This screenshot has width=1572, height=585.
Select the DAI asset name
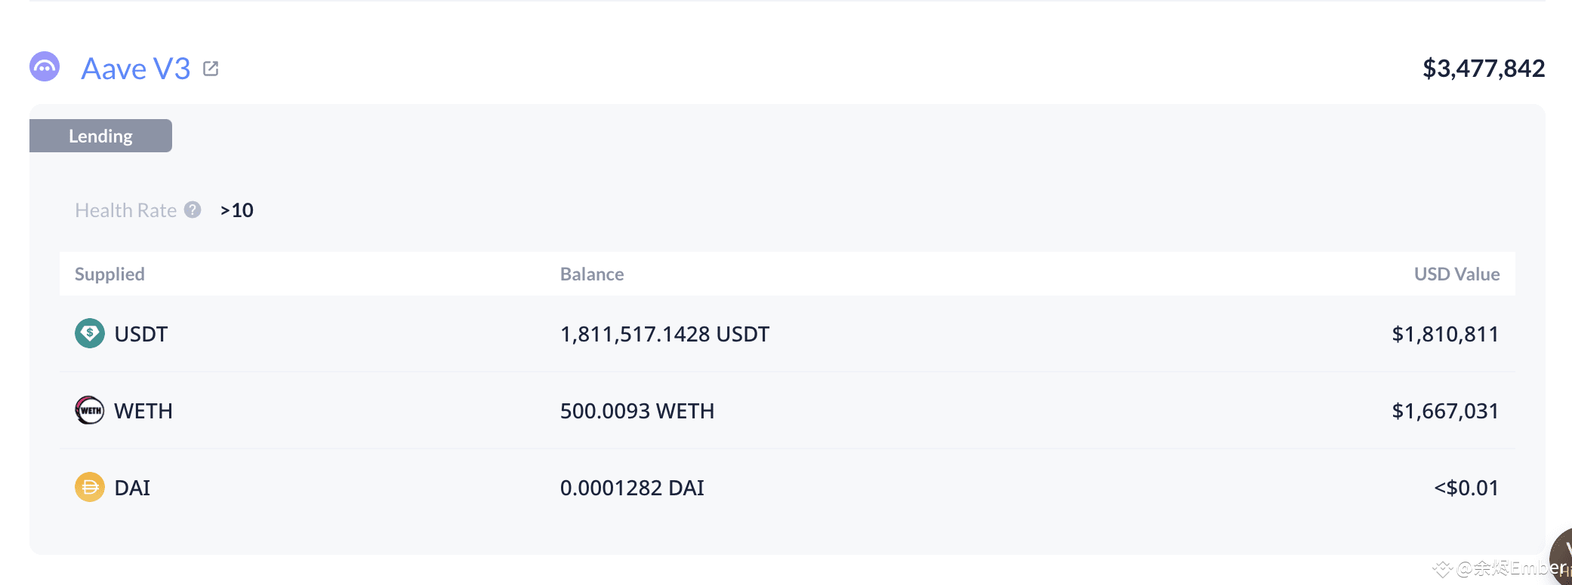(x=132, y=488)
